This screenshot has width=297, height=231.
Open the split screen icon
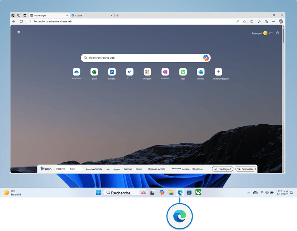pos(252,21)
